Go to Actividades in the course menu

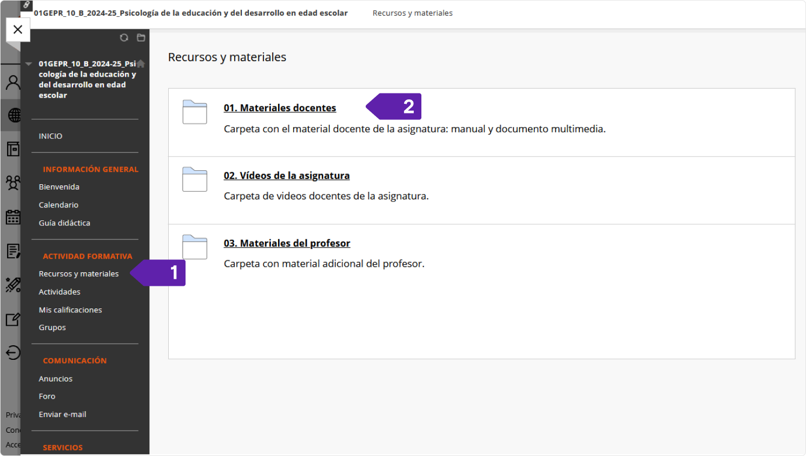(x=60, y=292)
